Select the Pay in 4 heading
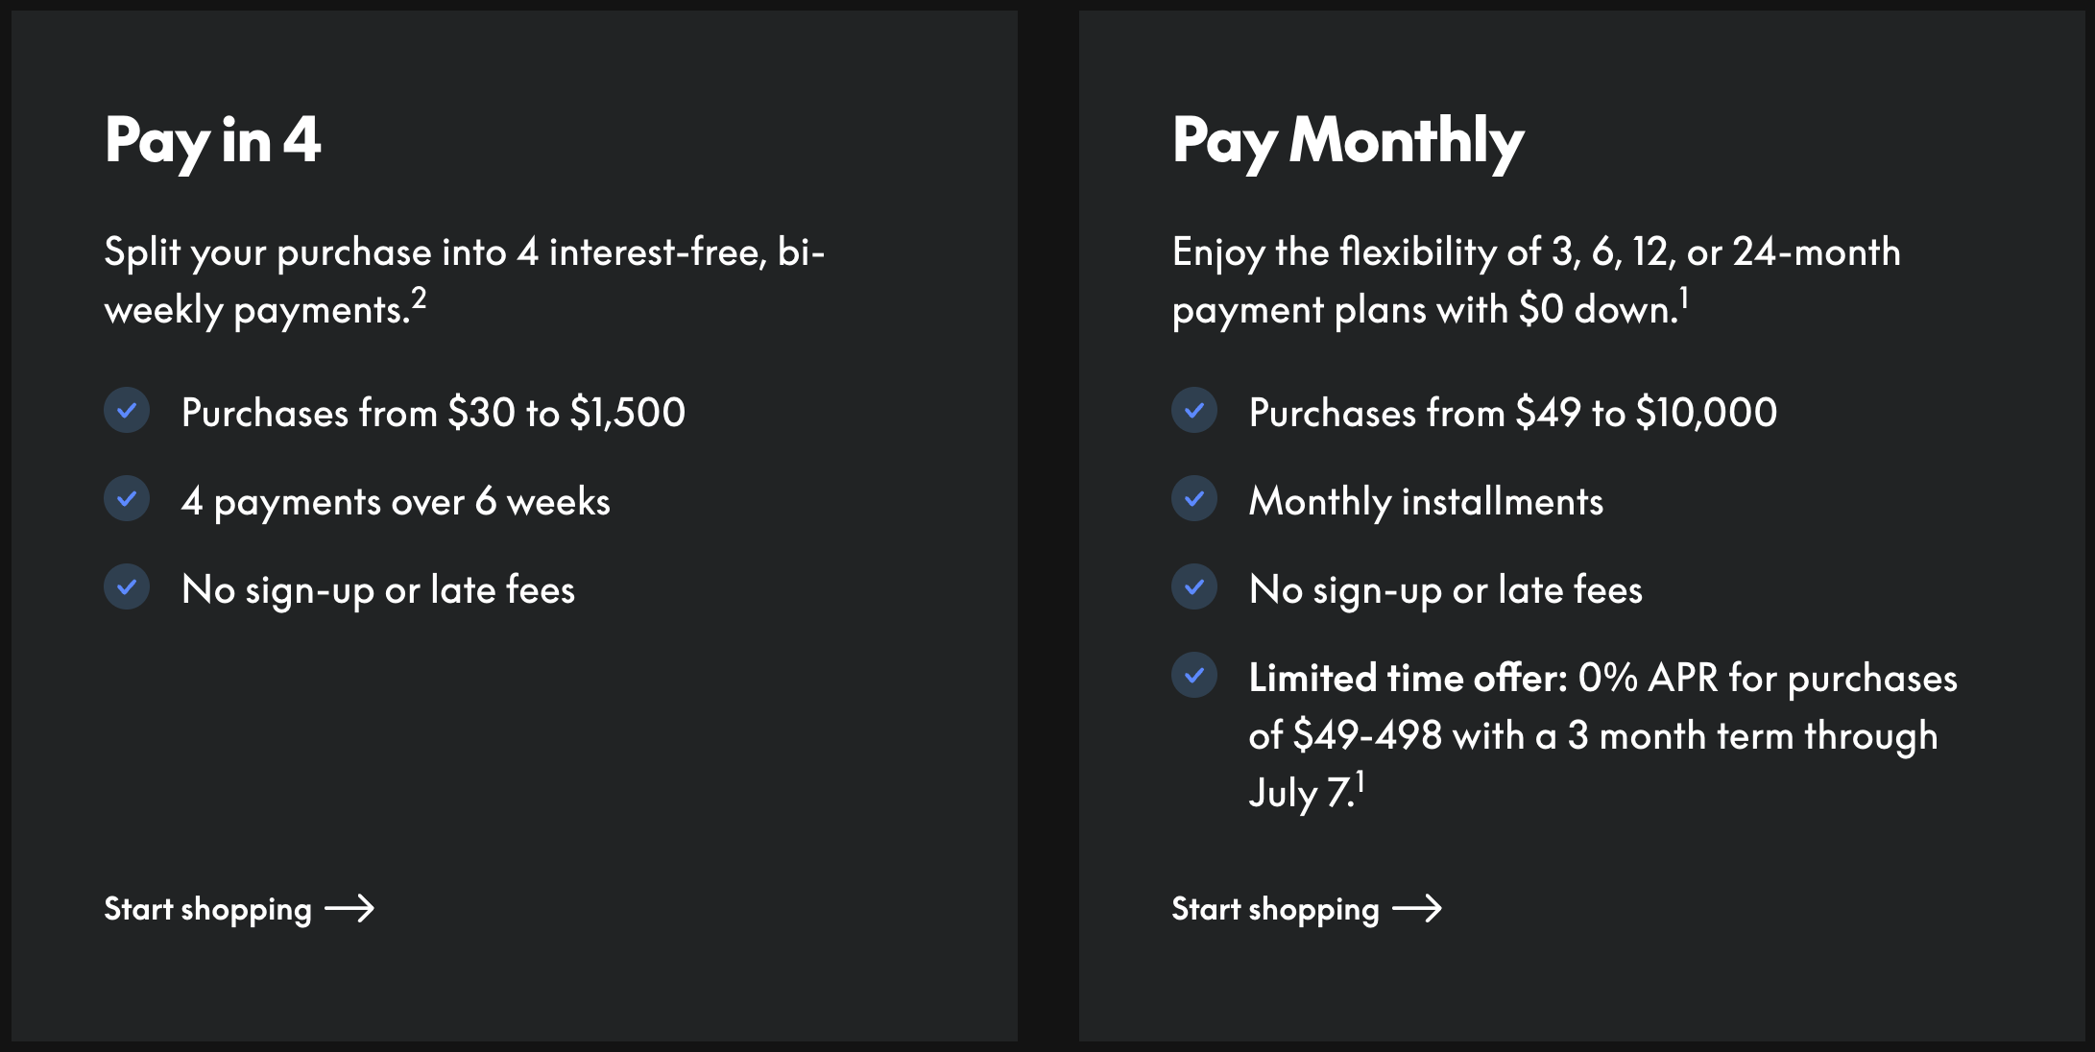Screen dimensions: 2095x1052 pos(212,142)
